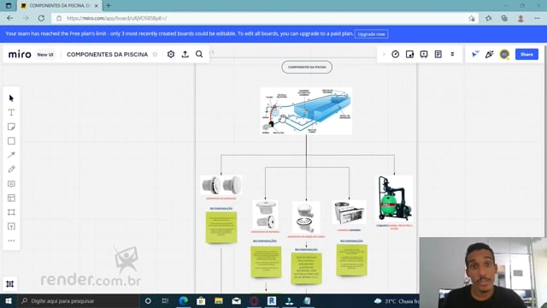Search the board with magnifier icon

(199, 54)
